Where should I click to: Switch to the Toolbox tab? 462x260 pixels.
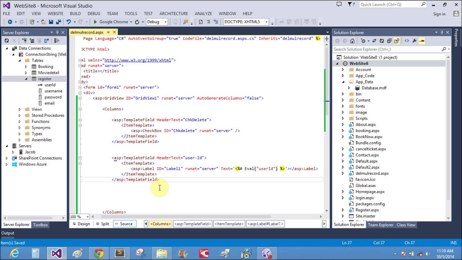click(40, 225)
